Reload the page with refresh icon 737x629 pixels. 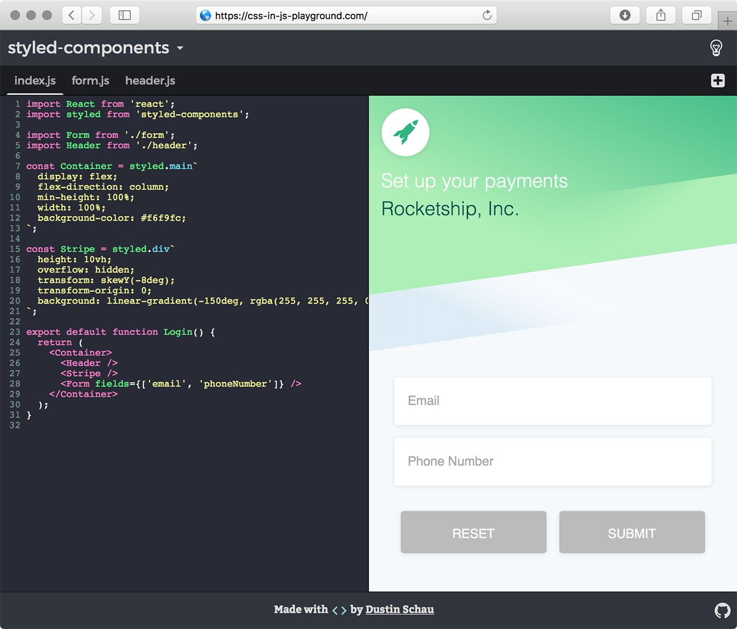click(x=487, y=15)
